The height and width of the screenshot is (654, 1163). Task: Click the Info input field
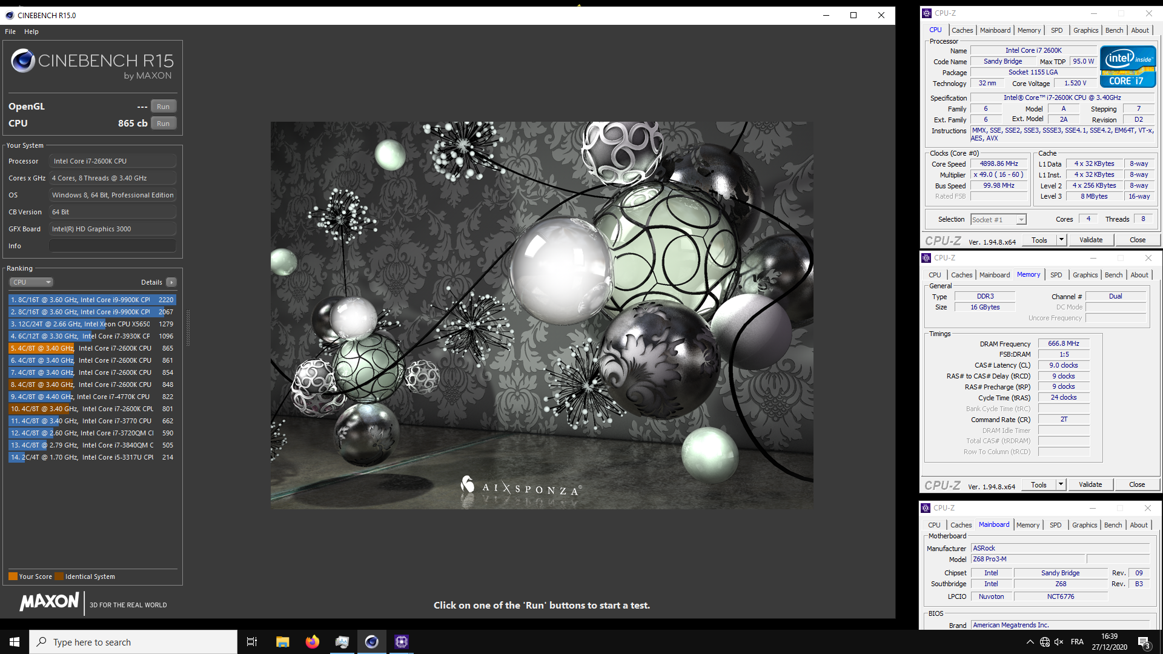click(113, 246)
